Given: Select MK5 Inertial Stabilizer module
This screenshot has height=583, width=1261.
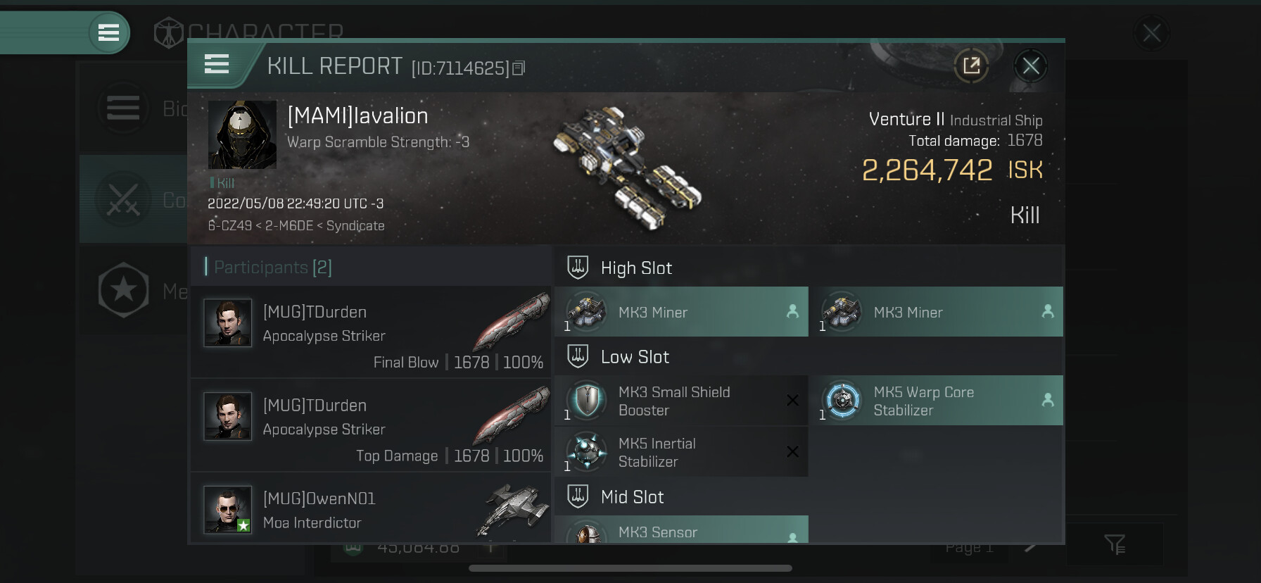Looking at the screenshot, I should click(681, 452).
